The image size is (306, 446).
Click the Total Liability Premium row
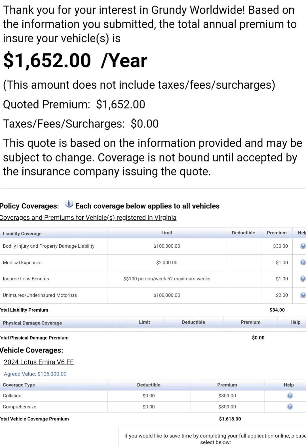(x=24, y=310)
